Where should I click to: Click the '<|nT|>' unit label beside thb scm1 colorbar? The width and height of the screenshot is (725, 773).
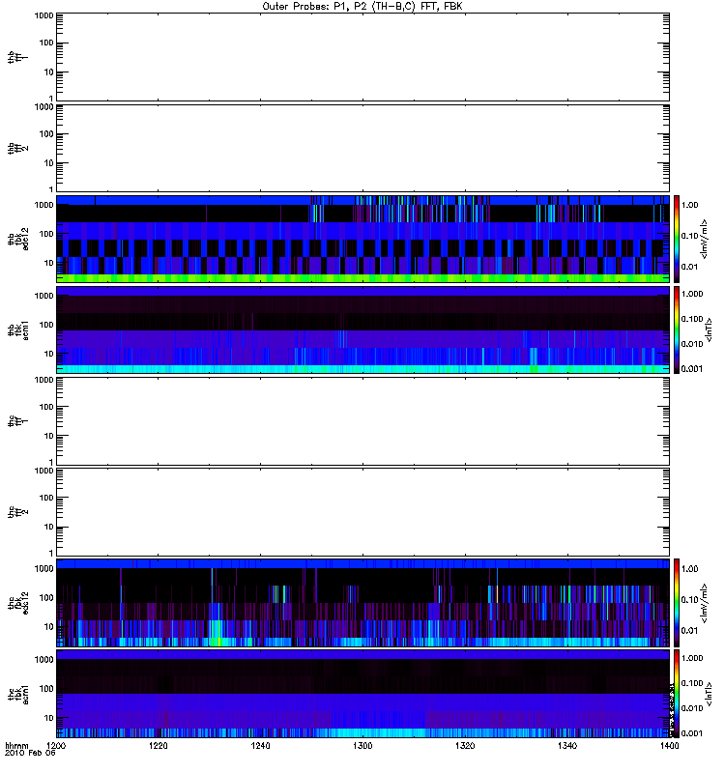point(709,329)
